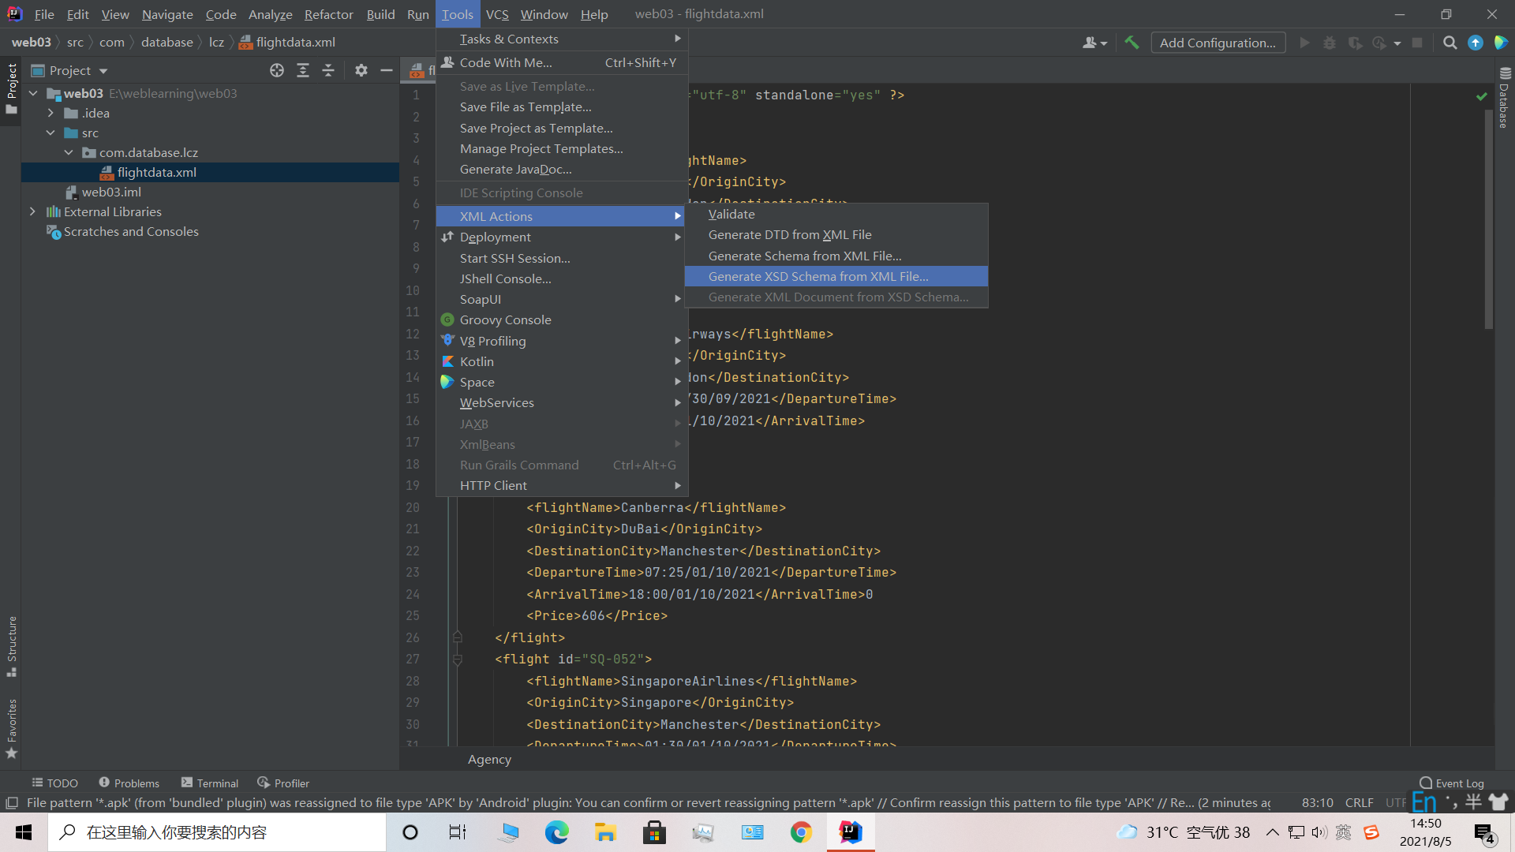Open Windows notification center
The height and width of the screenshot is (852, 1515).
(x=1484, y=832)
